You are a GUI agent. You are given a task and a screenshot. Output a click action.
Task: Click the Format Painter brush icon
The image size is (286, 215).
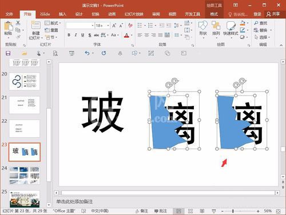18,37
